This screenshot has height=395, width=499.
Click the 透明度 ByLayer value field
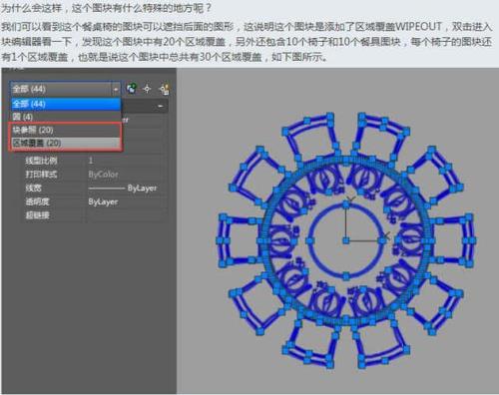coord(127,201)
